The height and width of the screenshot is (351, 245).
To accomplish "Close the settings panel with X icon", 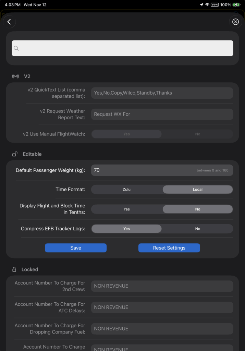I will [235, 22].
